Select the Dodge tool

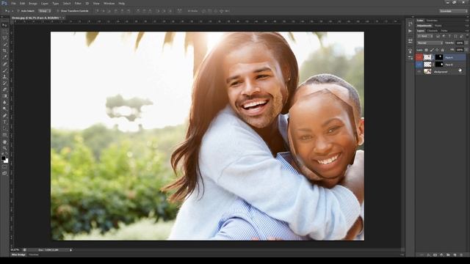click(x=4, y=109)
